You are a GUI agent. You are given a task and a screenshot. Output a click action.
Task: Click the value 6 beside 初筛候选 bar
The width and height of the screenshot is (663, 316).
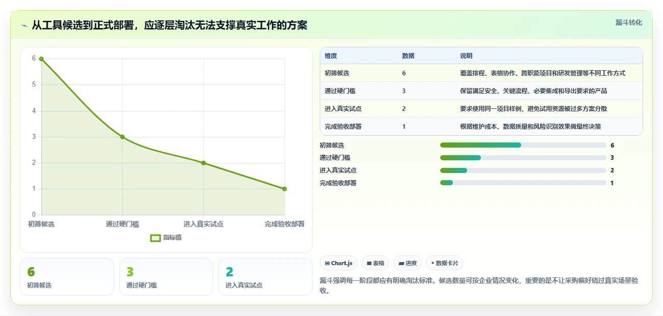coord(612,145)
